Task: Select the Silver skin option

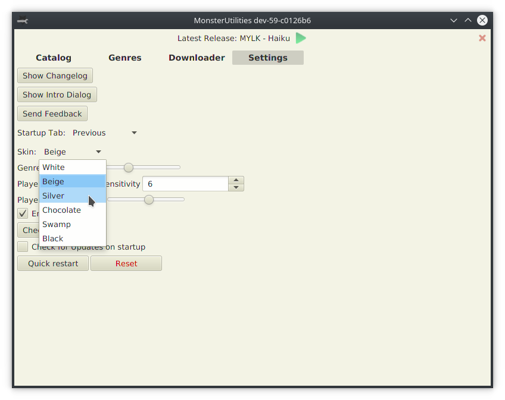Action: pos(73,196)
